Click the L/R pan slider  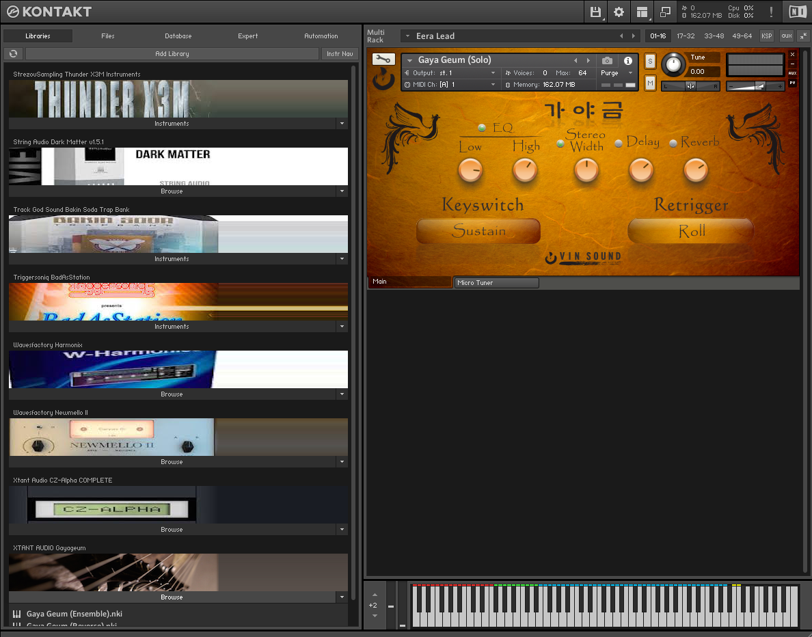tap(690, 86)
